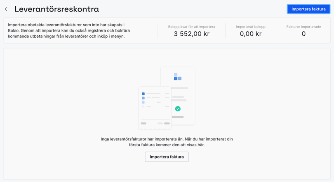Click the Importerat belopp label

point(251,27)
